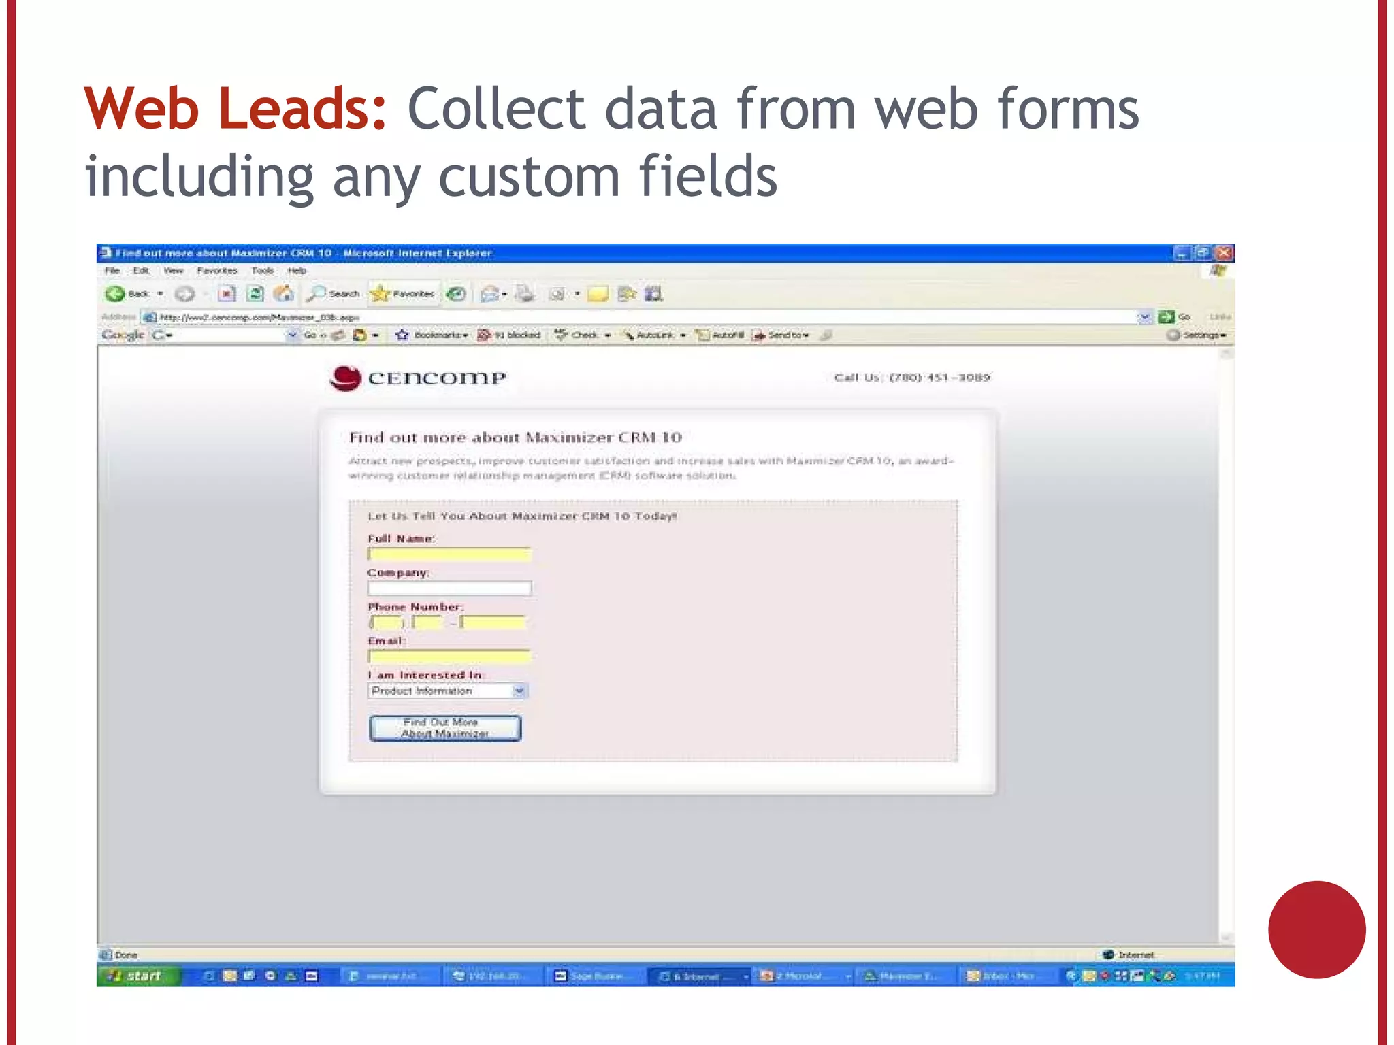Click Find Out More About Maximizer button
The image size is (1394, 1045).
click(445, 728)
